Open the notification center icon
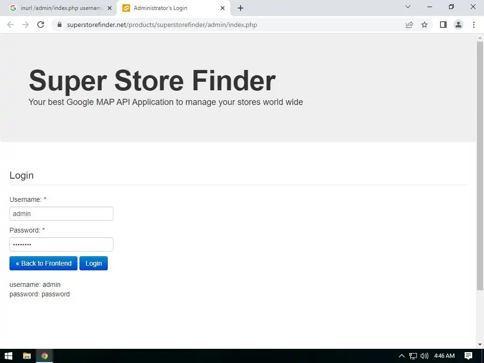The width and height of the screenshot is (484, 363). (x=468, y=356)
